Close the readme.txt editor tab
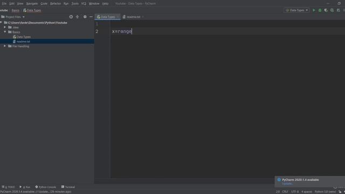This screenshot has width=345, height=194. [x=143, y=17]
